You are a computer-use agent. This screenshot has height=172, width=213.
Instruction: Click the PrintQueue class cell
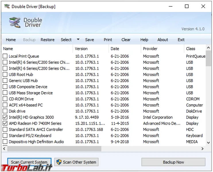(x=196, y=56)
